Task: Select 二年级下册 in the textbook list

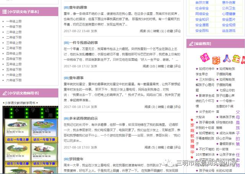Action: [x=14, y=37]
